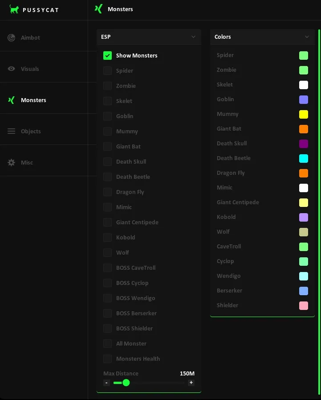Uncheck the Show Monsters checkbox

(107, 56)
